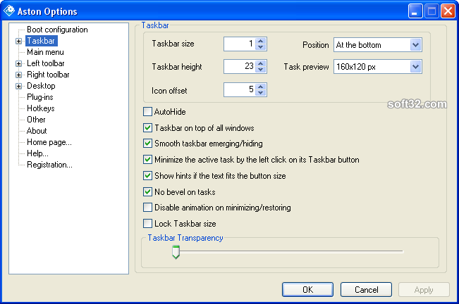
Task: Expand the Right toolbar tree node
Action: 19,75
